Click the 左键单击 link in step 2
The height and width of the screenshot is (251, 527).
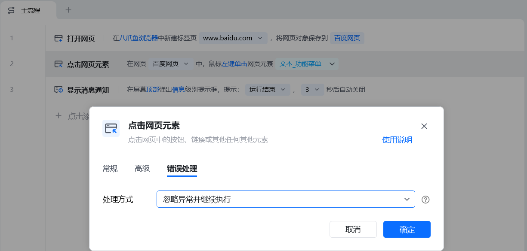coord(234,64)
